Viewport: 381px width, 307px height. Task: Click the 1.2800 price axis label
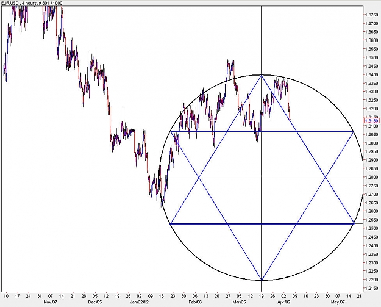click(x=372, y=177)
